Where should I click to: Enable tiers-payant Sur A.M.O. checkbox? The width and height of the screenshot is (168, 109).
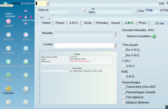(x=124, y=50)
